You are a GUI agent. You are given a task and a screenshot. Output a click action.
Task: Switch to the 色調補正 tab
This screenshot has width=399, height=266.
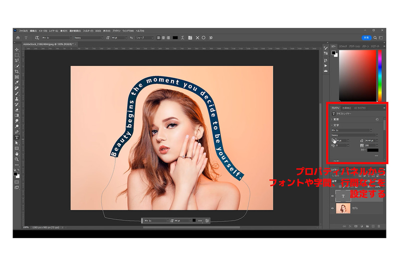click(x=347, y=108)
